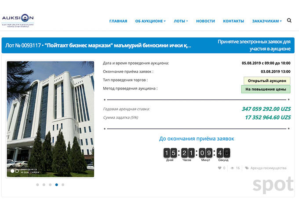Click the Открытый аукцион badge
Image resolution: width=299 pixels, height=199 pixels.
pos(267,81)
